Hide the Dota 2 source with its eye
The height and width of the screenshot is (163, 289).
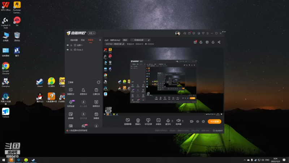click(x=68, y=50)
